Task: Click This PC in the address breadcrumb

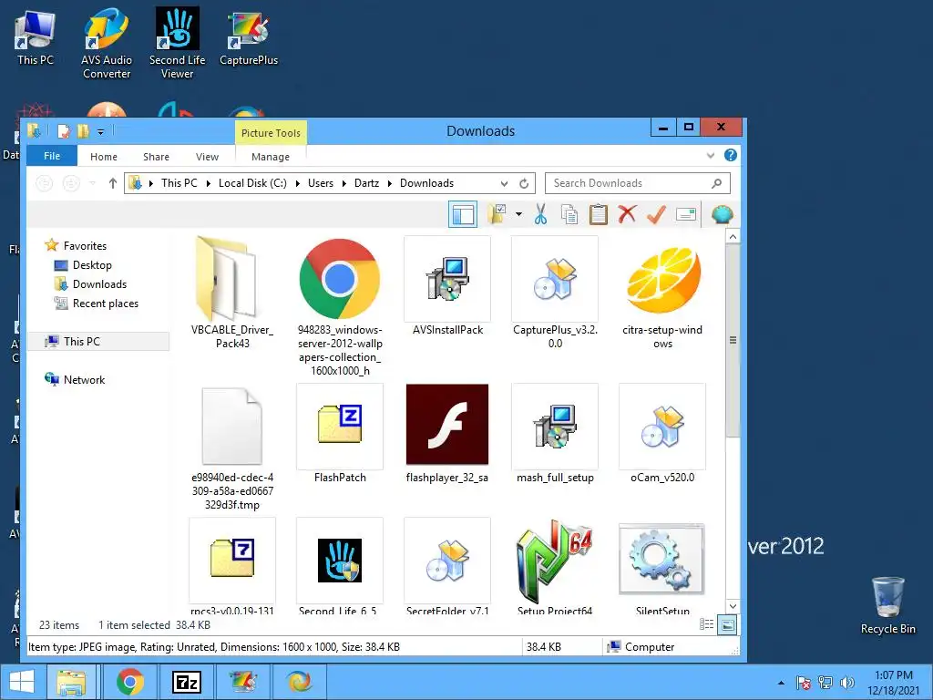Action: pos(179,183)
